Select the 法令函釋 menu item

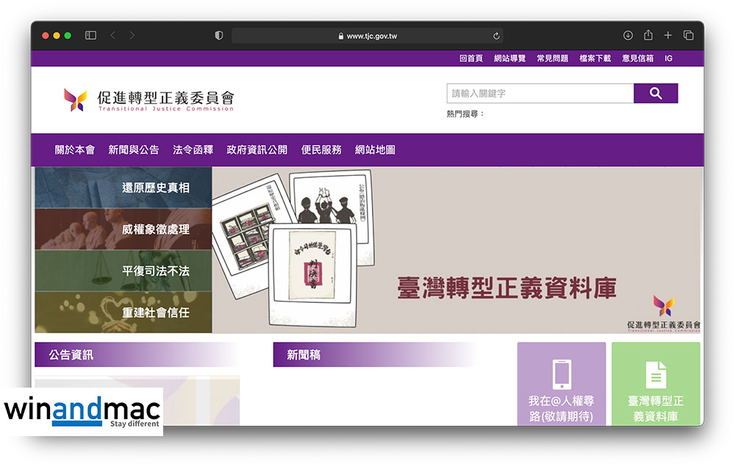(x=193, y=149)
